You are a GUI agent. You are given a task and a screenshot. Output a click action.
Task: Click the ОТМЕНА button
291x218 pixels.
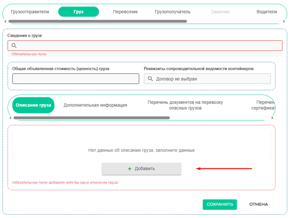tap(258, 204)
